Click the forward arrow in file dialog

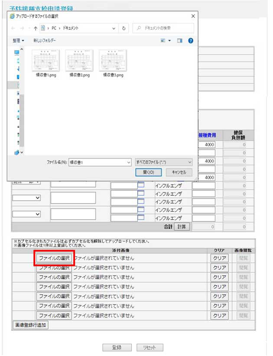point(22,28)
